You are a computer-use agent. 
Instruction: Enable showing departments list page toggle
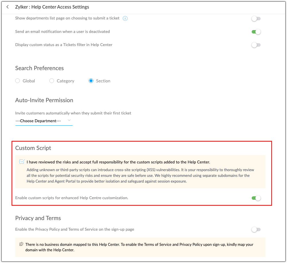256,19
